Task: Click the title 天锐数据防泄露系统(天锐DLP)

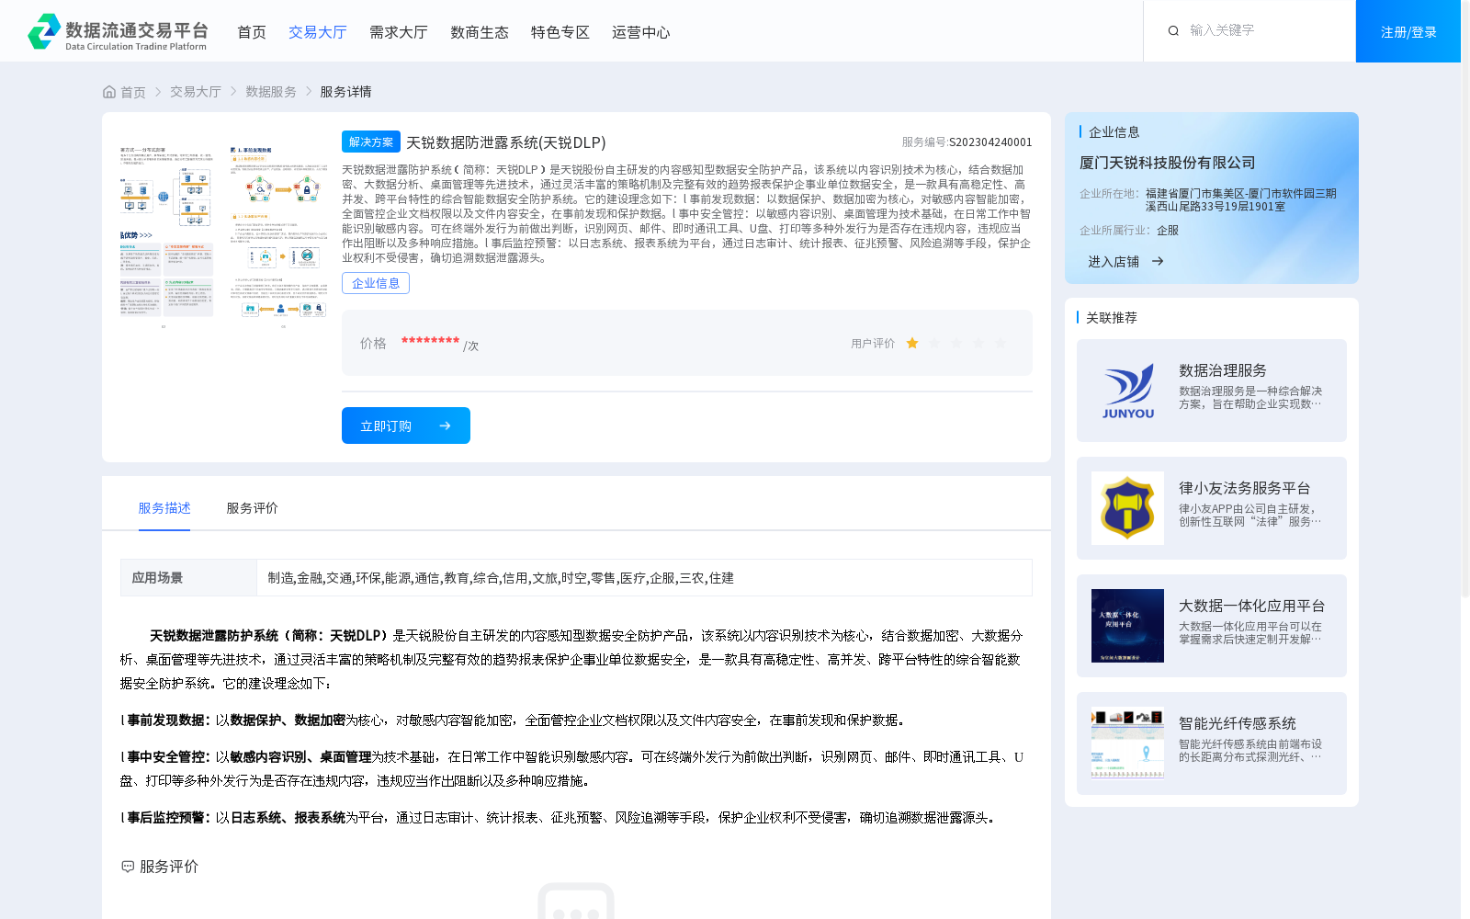Action: (x=506, y=142)
